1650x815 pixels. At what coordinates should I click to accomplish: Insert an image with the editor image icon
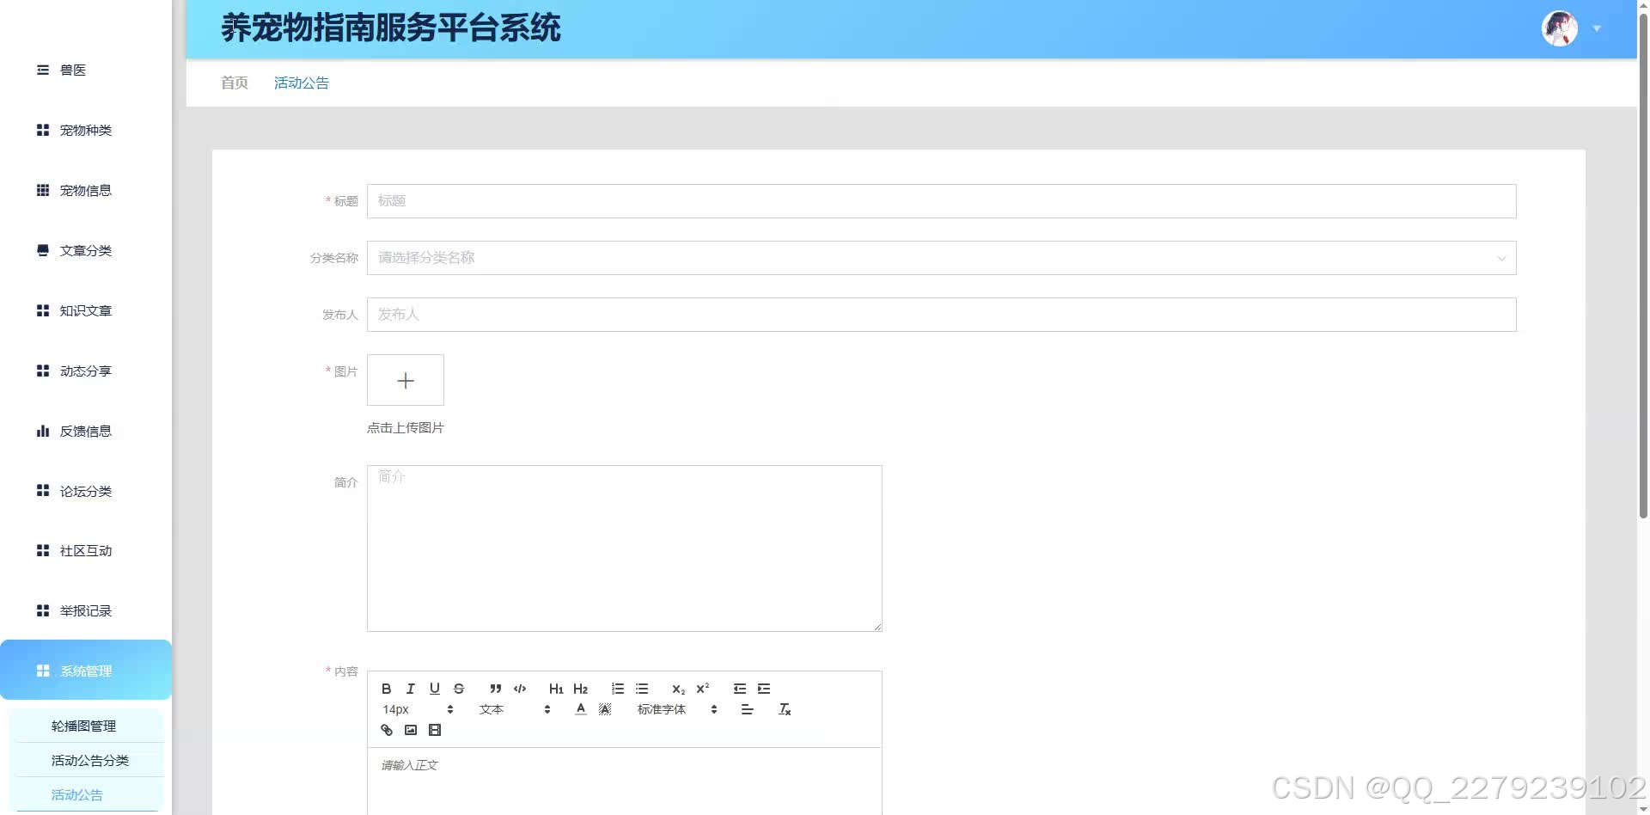click(410, 730)
